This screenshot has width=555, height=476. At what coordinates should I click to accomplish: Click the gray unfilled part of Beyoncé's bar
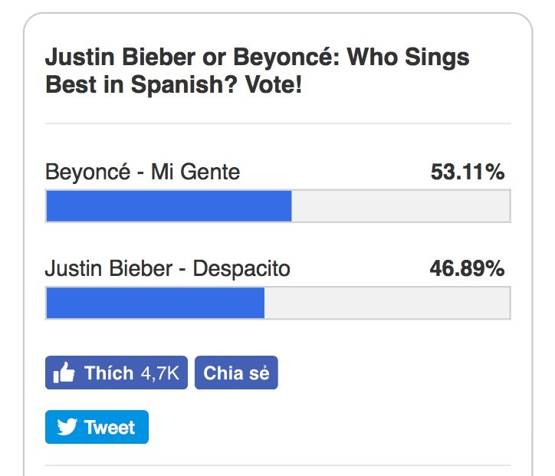[400, 206]
